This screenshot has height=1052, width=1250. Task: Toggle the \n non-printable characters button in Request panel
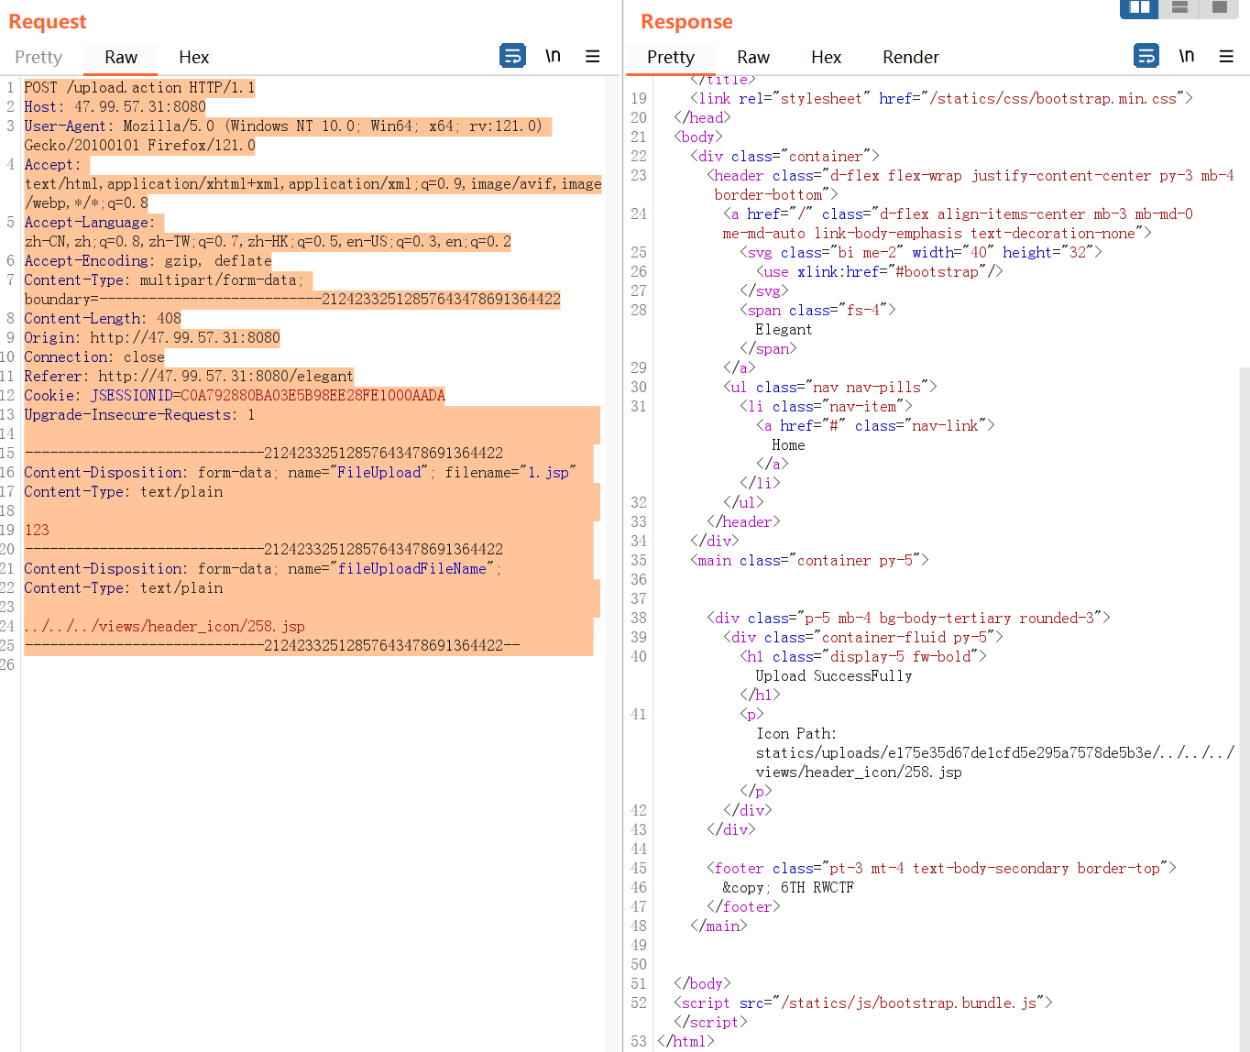point(553,56)
